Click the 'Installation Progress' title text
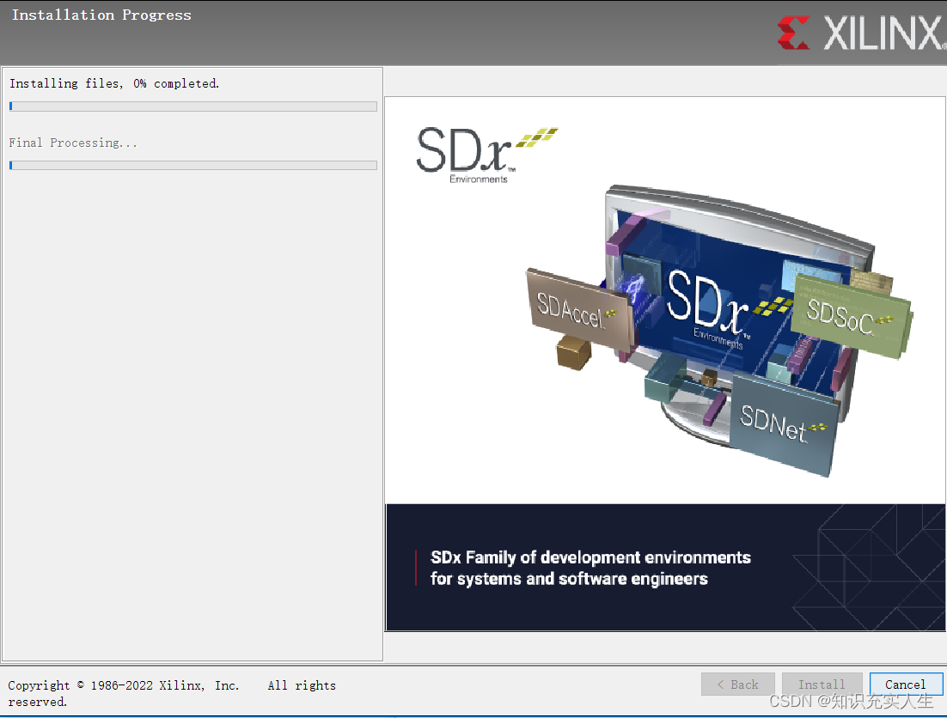 coord(101,15)
